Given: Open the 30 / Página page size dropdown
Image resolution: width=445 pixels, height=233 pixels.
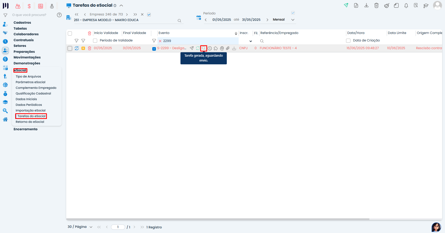Looking at the screenshot, I should tap(91, 227).
